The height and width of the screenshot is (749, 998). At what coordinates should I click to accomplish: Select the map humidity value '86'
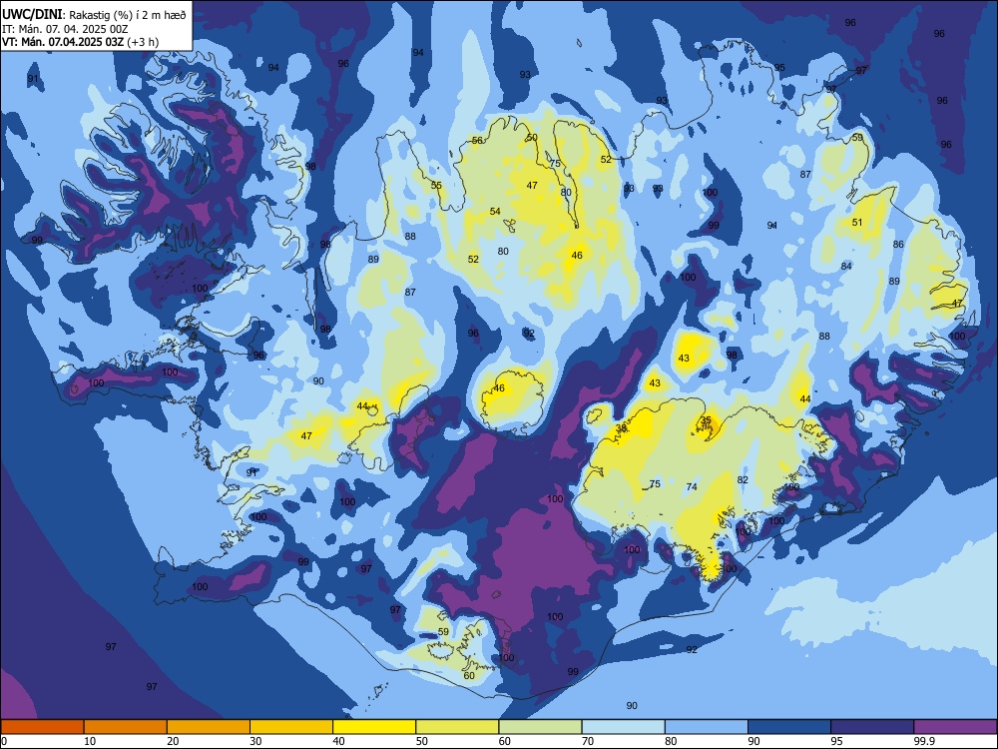tap(898, 244)
